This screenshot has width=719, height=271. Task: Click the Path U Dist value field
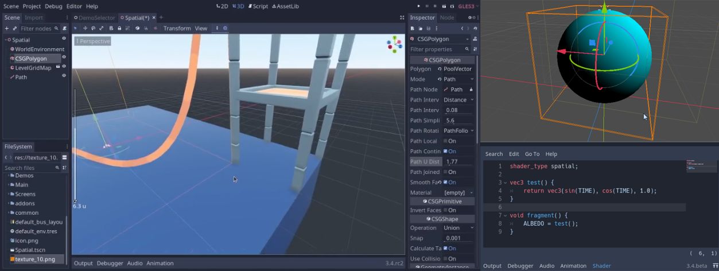tap(458, 161)
